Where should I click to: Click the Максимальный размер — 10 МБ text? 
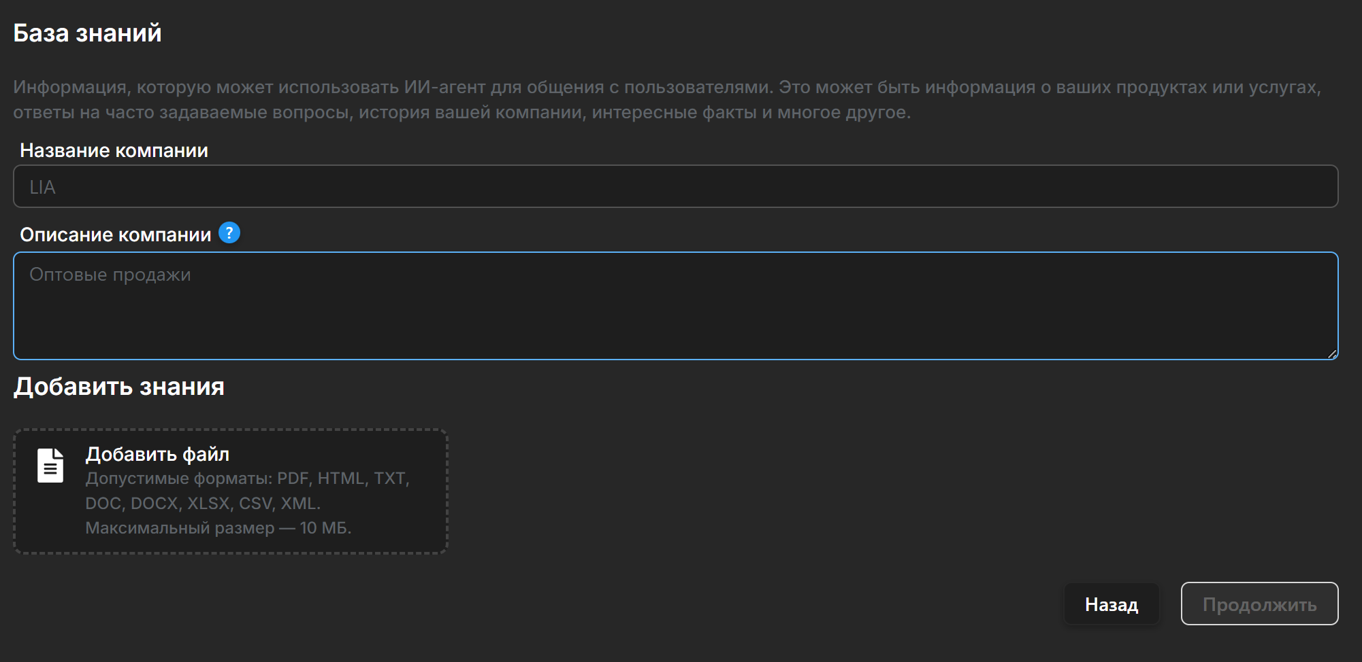click(x=218, y=528)
